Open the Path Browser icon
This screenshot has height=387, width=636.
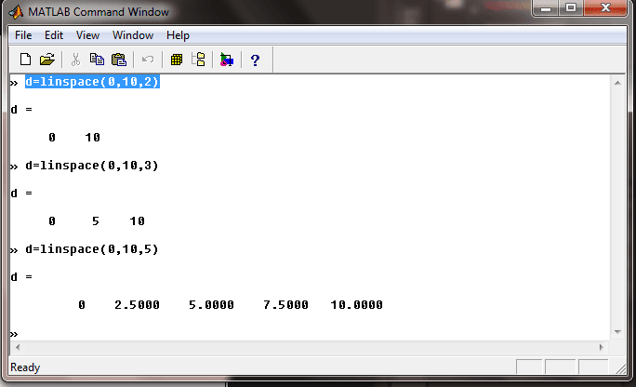tap(198, 60)
